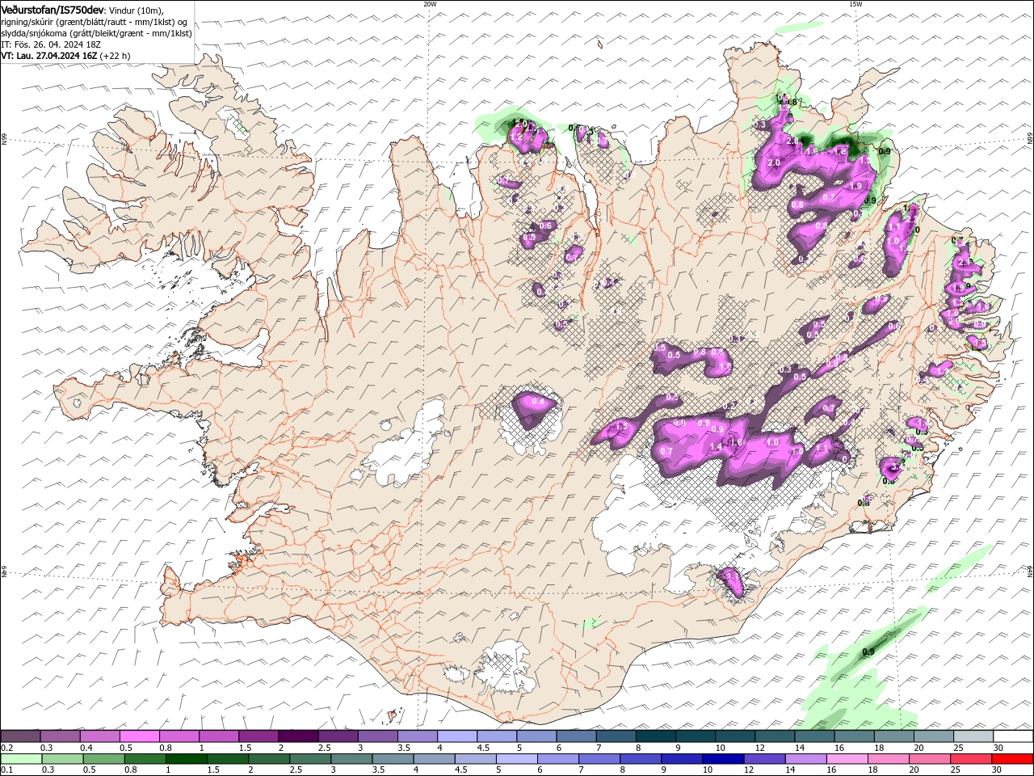Viewport: 1034px width, 776px height.
Task: Click the 1.4 precipitation value on the map
Action: click(716, 447)
